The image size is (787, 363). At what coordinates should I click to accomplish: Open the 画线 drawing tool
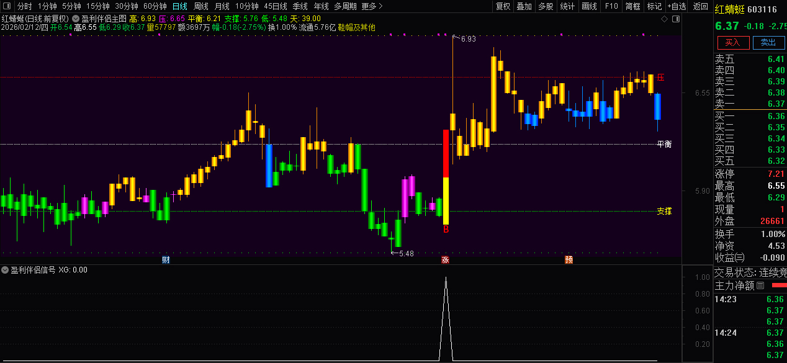pos(589,6)
